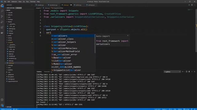Open the Explorer view in activity bar

click(2, 6)
